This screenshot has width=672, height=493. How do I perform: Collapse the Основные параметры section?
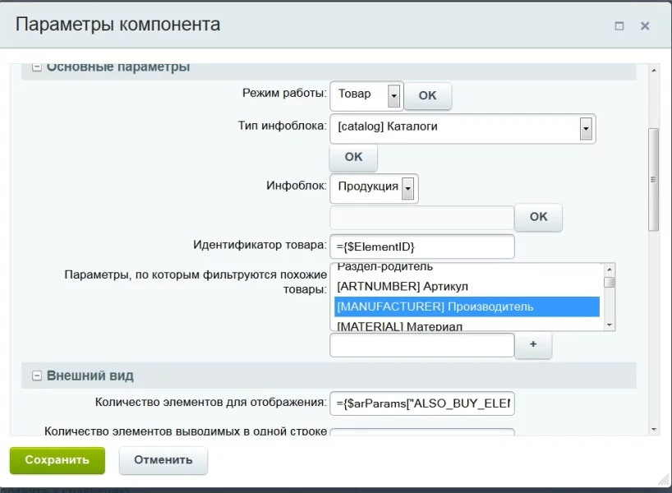[x=37, y=67]
